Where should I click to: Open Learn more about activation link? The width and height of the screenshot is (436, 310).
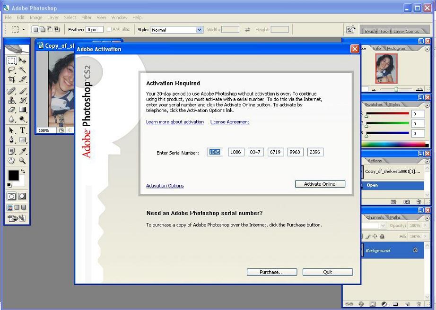click(x=175, y=121)
